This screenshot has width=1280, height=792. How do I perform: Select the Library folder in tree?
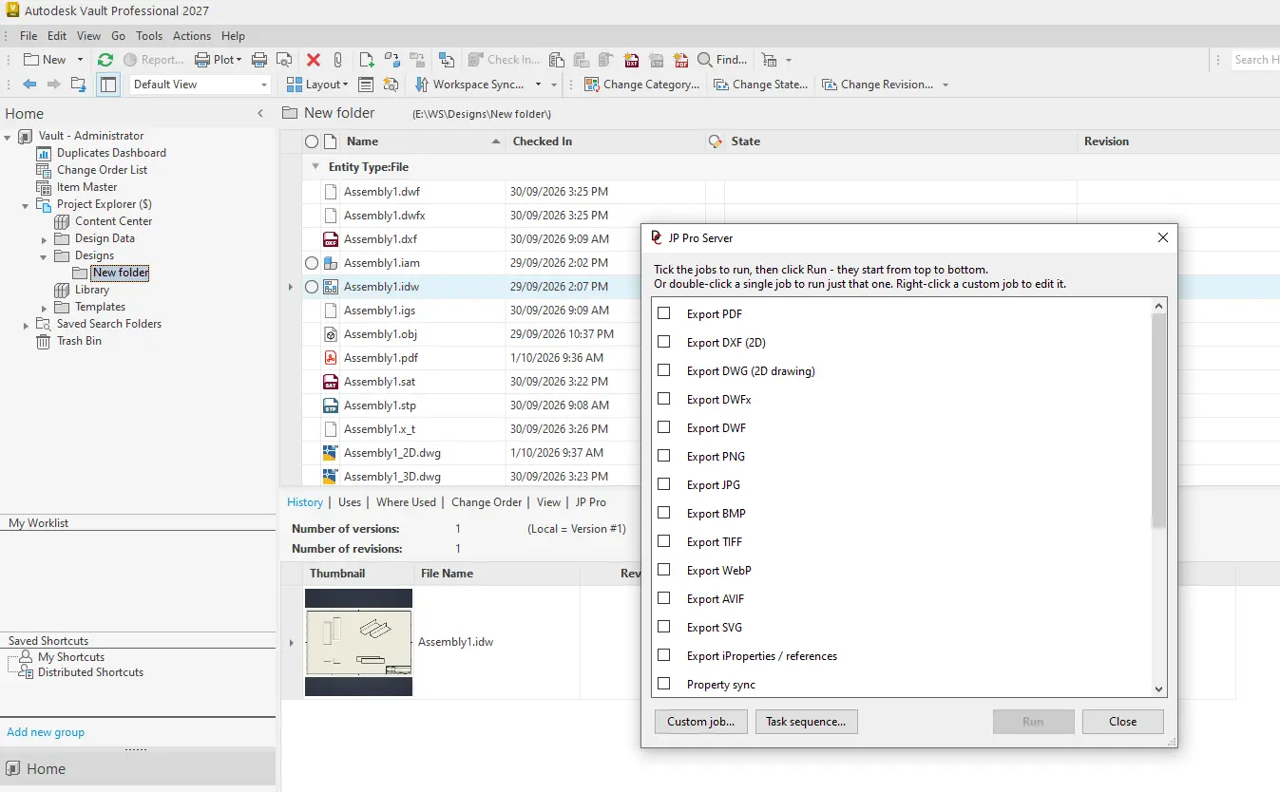92,290
